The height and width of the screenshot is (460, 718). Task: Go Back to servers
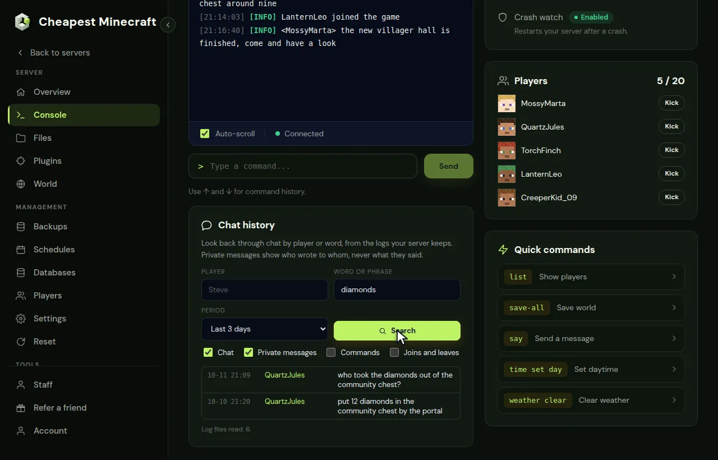(53, 53)
